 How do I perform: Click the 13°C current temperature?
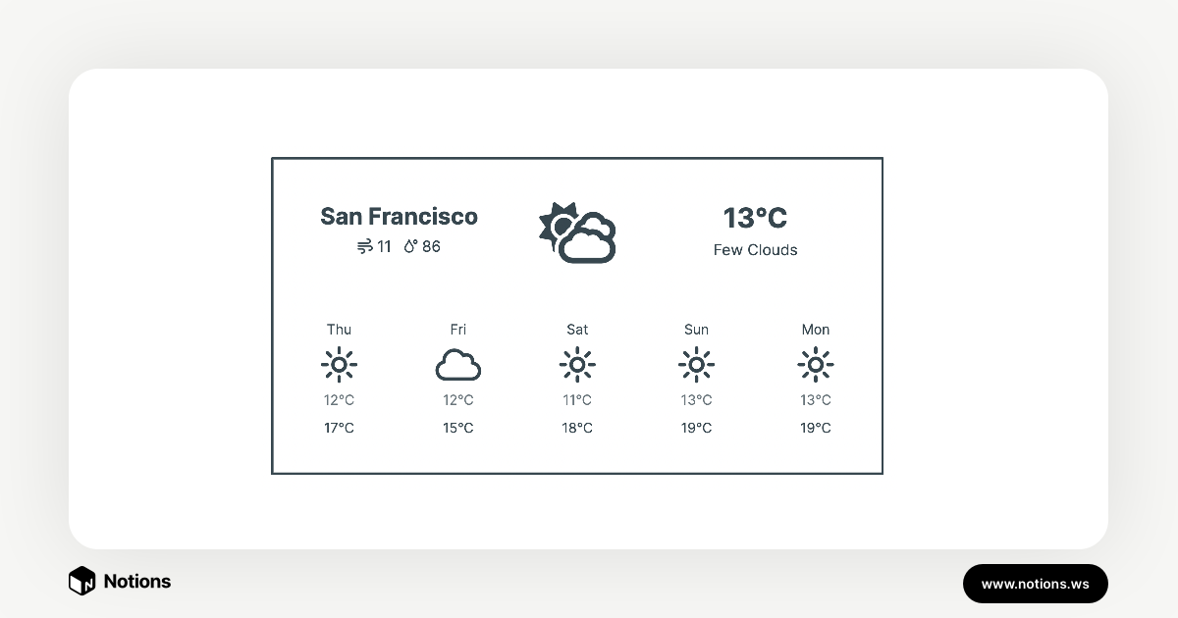[x=755, y=217]
